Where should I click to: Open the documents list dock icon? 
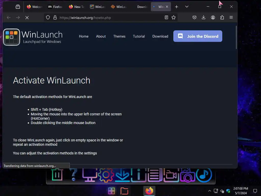[x=155, y=175]
